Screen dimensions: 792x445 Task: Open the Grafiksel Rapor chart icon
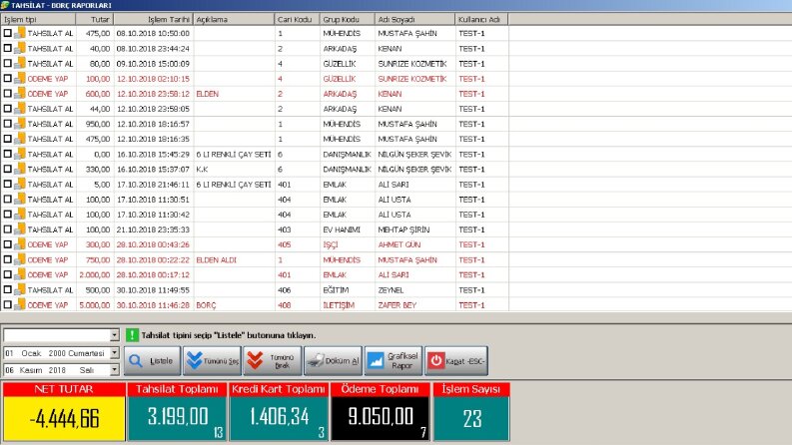tap(376, 361)
